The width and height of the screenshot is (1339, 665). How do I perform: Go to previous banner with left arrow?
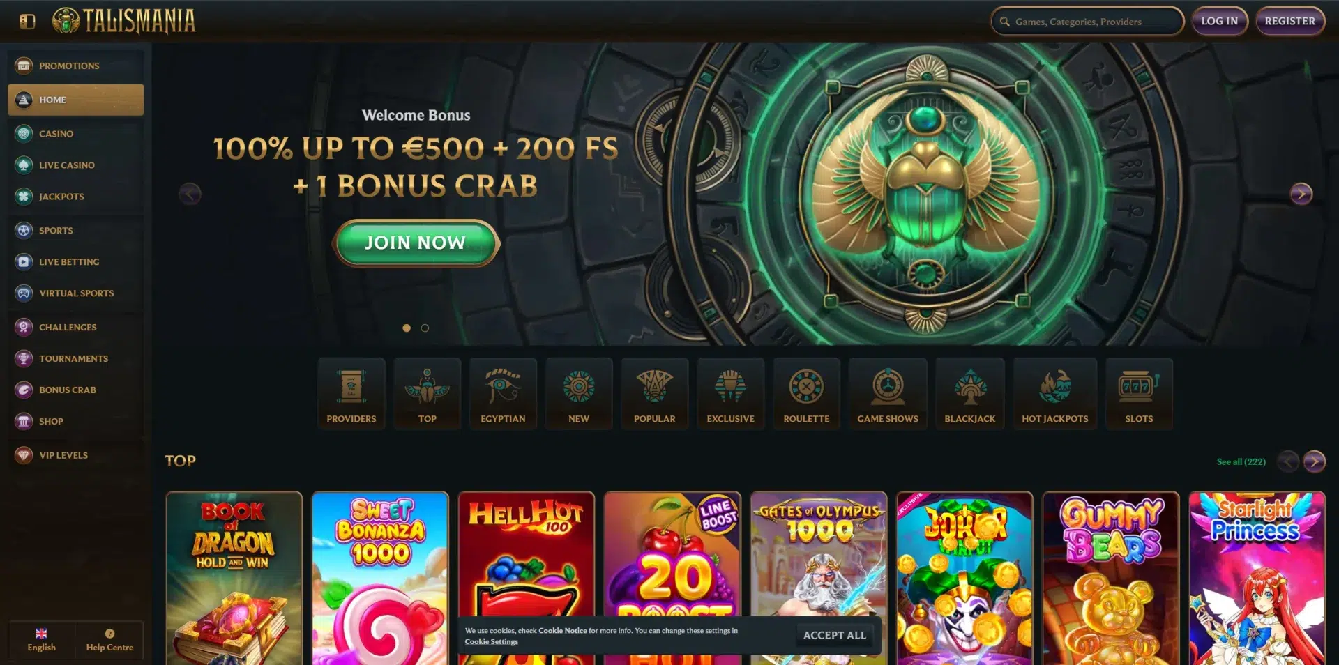pyautogui.click(x=190, y=194)
